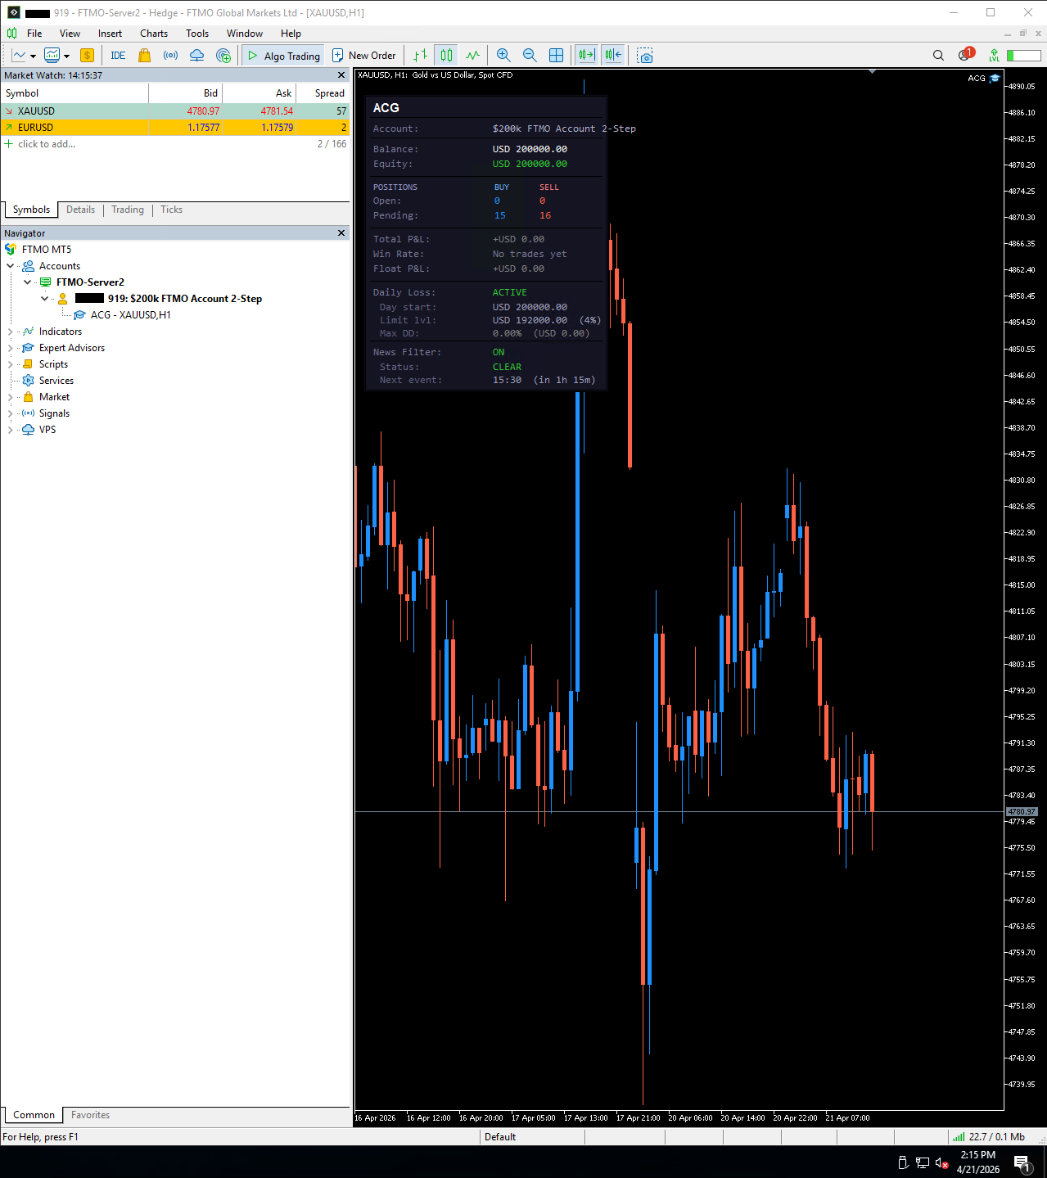Select EURUSD row in Market Watch
The image size is (1047, 1178).
click(175, 128)
